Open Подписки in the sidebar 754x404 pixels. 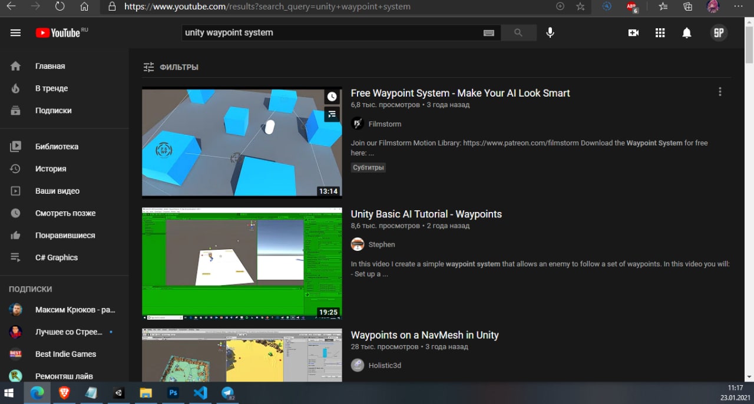point(64,110)
